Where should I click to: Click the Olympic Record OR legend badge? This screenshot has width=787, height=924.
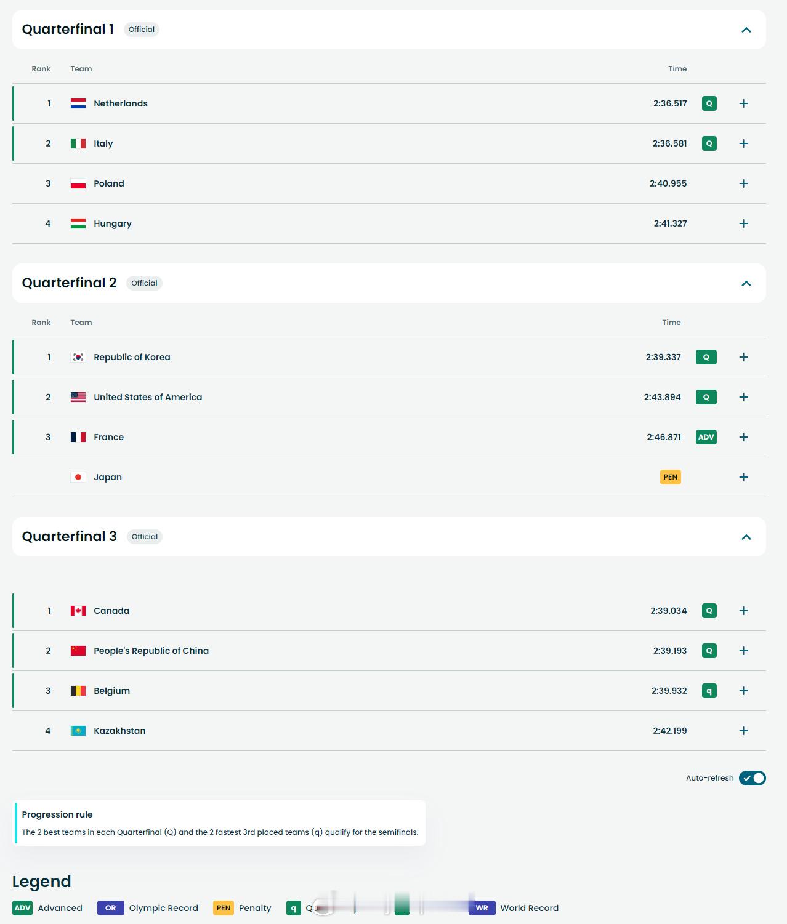(111, 908)
